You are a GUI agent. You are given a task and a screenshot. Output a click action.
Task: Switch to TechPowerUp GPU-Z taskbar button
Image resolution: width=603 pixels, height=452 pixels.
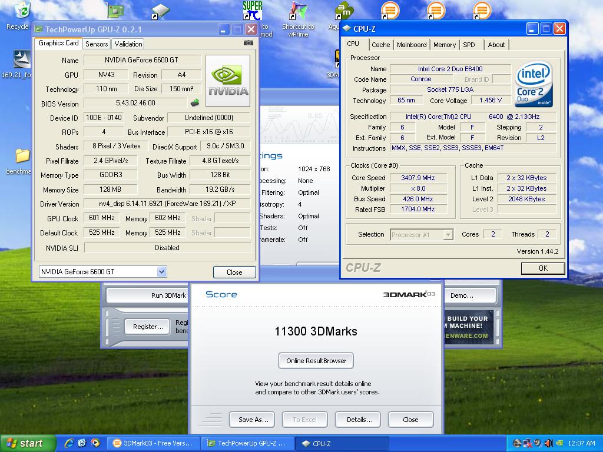tap(248, 443)
